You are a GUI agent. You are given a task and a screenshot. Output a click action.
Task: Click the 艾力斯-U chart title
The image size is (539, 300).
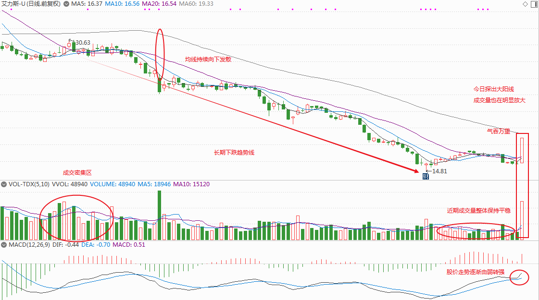tap(31, 4)
